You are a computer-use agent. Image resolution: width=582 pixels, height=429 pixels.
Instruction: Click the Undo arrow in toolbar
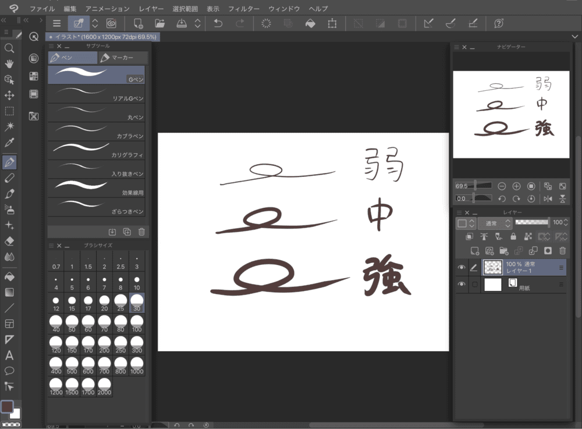click(x=218, y=23)
